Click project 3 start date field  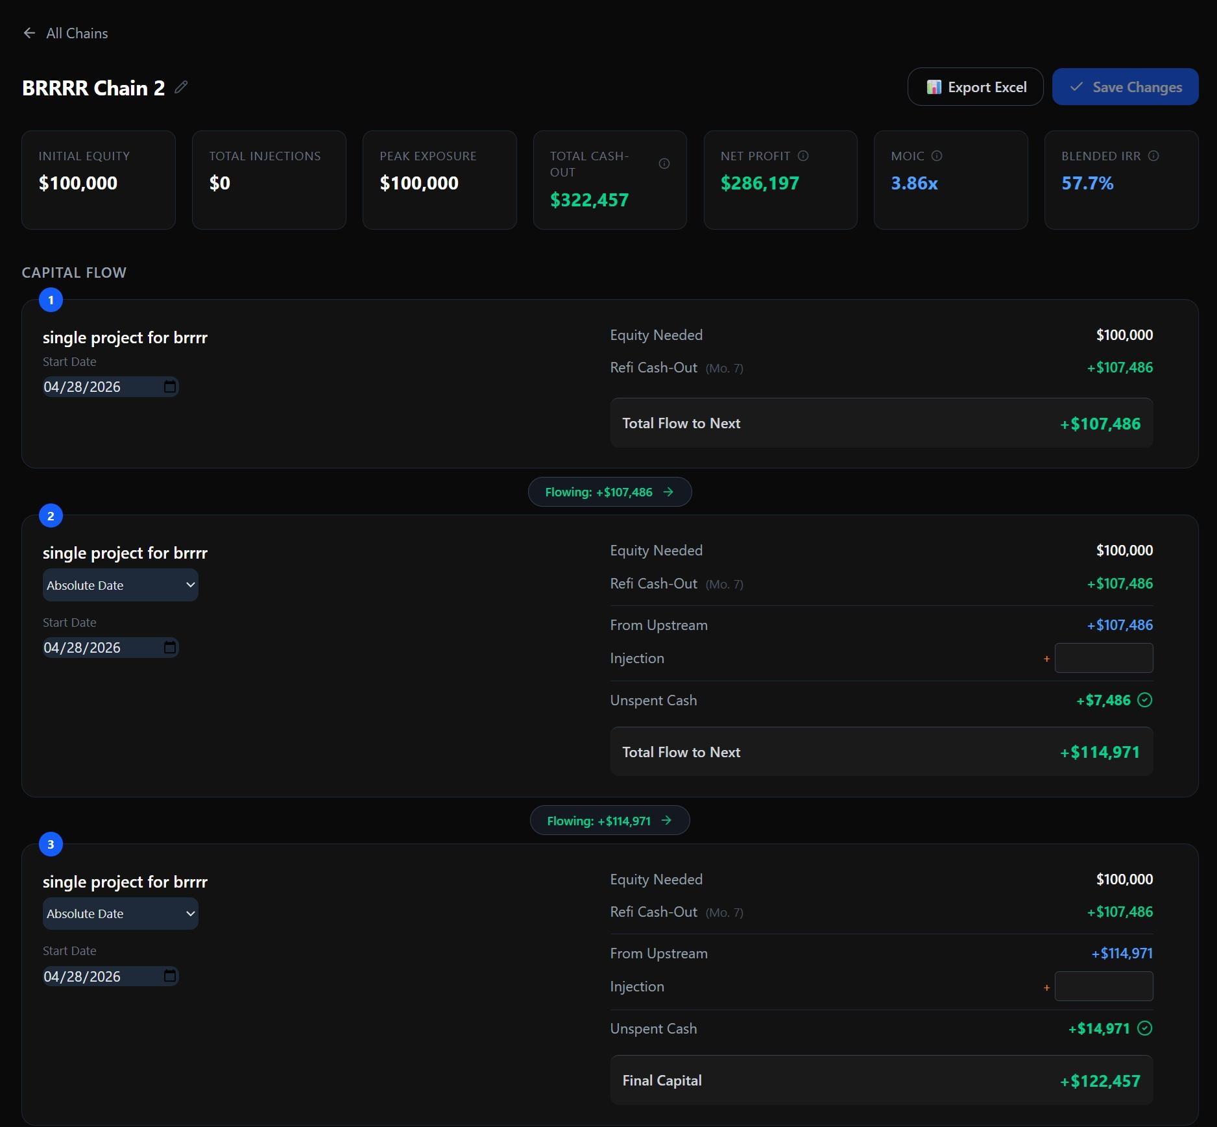(x=110, y=976)
